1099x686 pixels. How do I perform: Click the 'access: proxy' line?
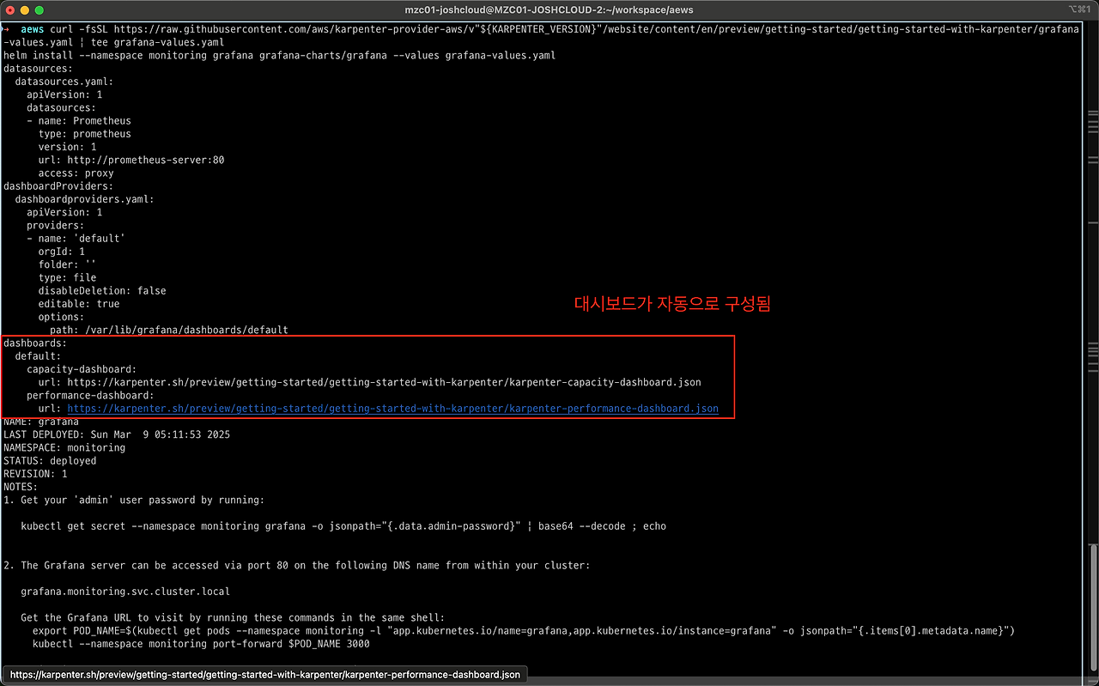pyautogui.click(x=76, y=173)
